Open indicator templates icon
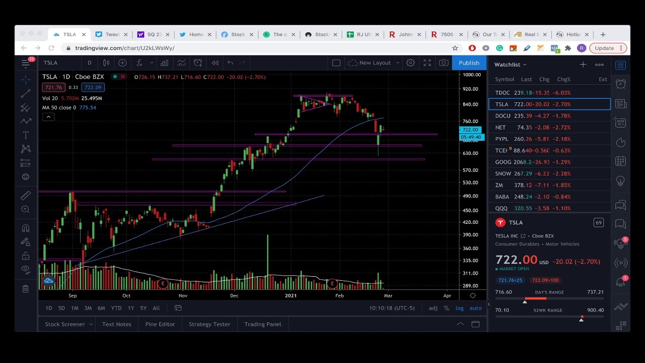 181,63
